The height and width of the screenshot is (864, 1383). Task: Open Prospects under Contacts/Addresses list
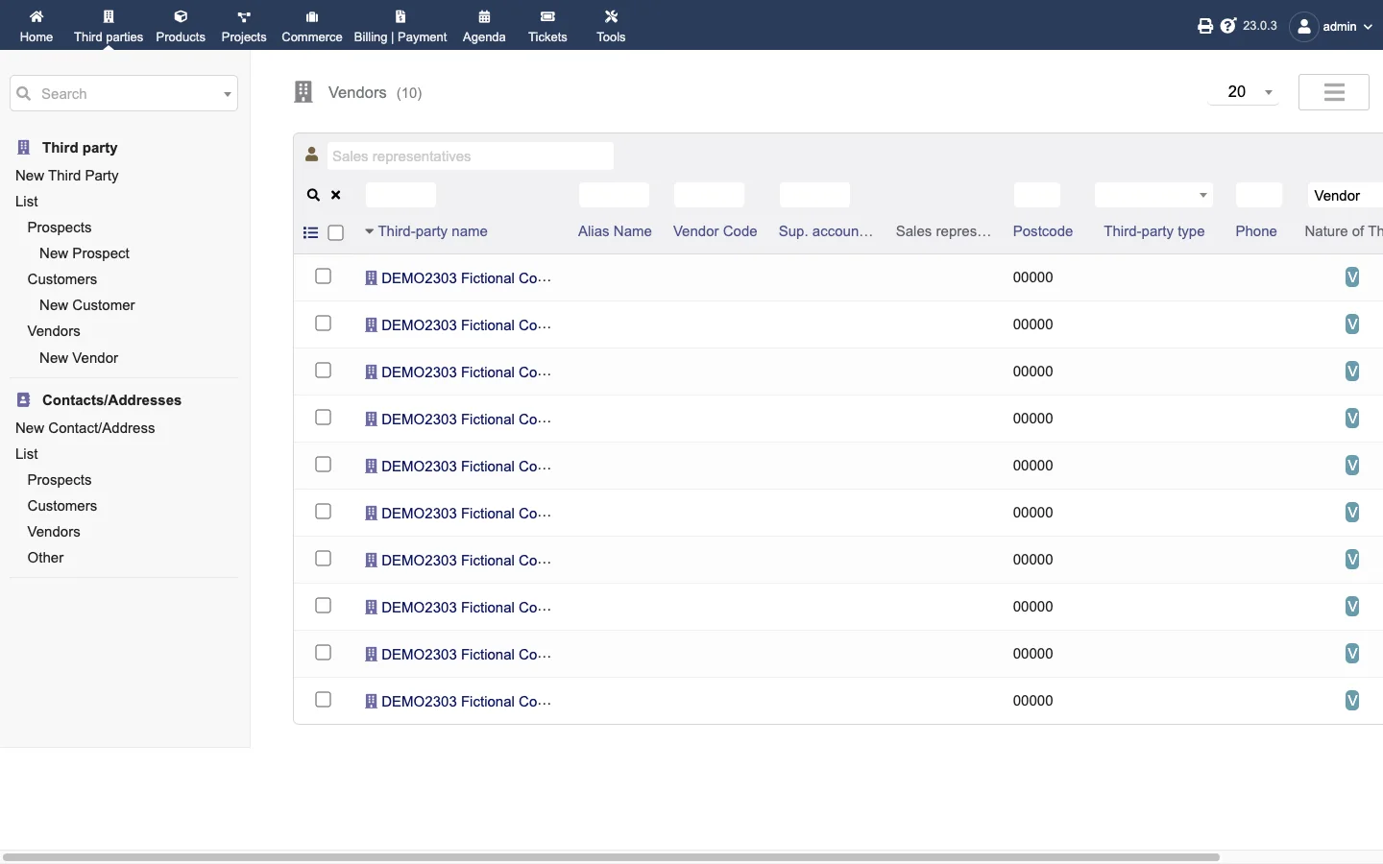click(x=60, y=480)
